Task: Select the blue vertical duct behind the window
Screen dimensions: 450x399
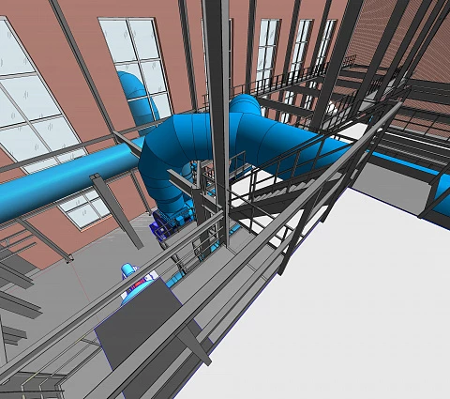Action: click(x=139, y=101)
